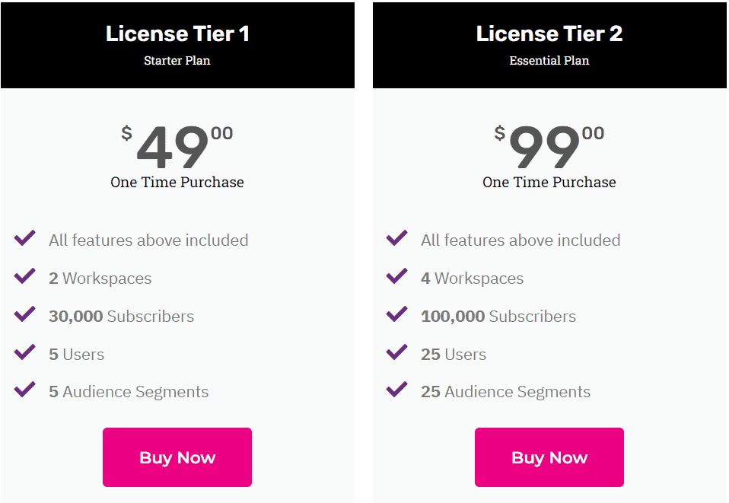Viewport: 729px width, 503px height.
Task: Select the License Tier 1 heading
Action: (177, 33)
